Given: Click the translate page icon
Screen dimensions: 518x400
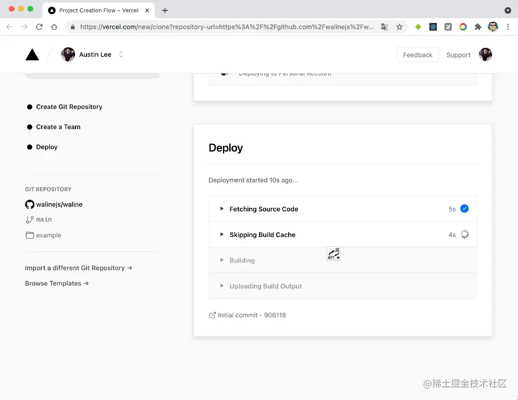Looking at the screenshot, I should point(384,27).
